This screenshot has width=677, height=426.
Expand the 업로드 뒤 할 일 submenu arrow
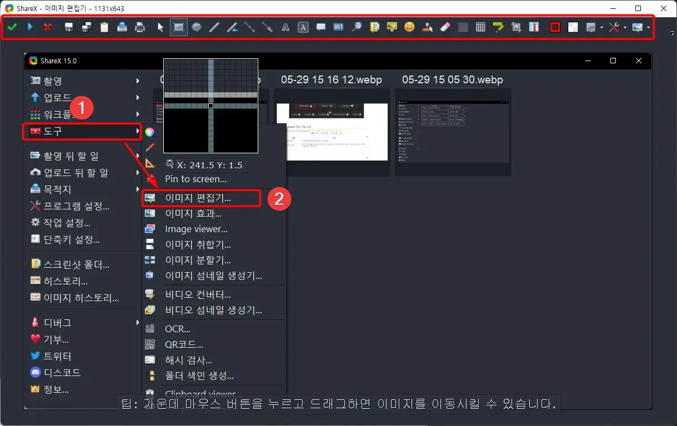(x=137, y=173)
